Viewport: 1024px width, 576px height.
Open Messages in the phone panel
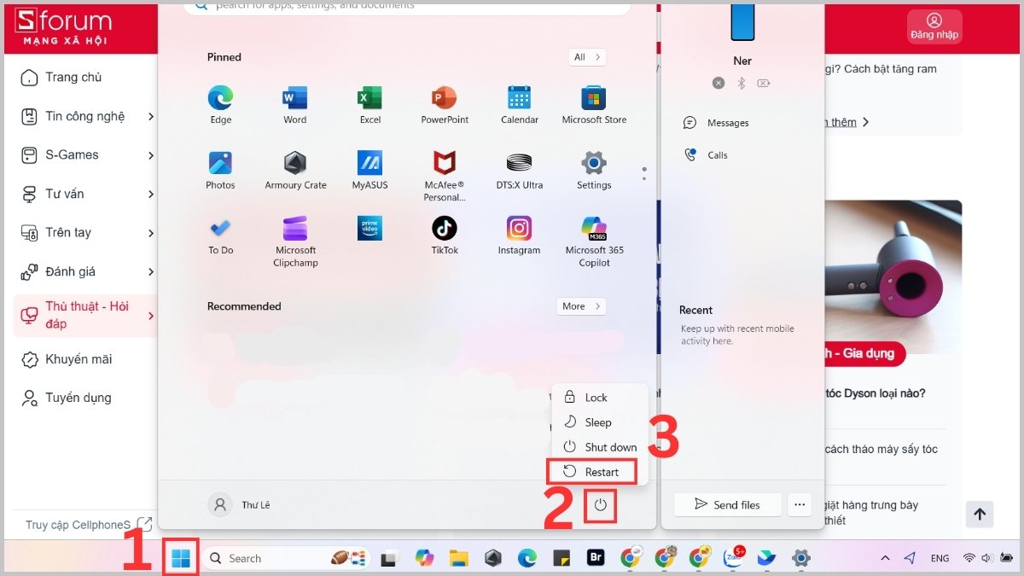pyautogui.click(x=716, y=123)
